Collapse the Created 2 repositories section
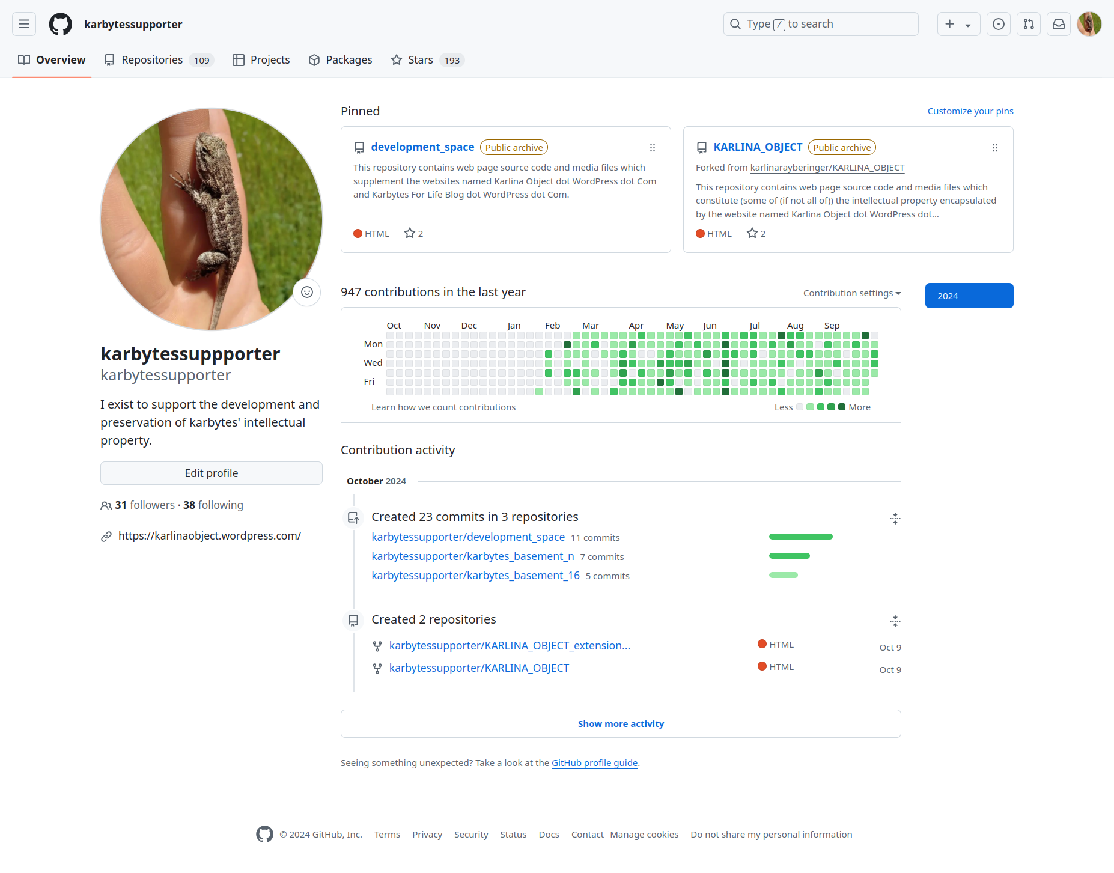Viewport: 1114px width, 873px height. click(x=895, y=621)
